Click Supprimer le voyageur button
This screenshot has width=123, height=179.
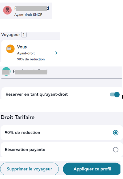(29, 169)
